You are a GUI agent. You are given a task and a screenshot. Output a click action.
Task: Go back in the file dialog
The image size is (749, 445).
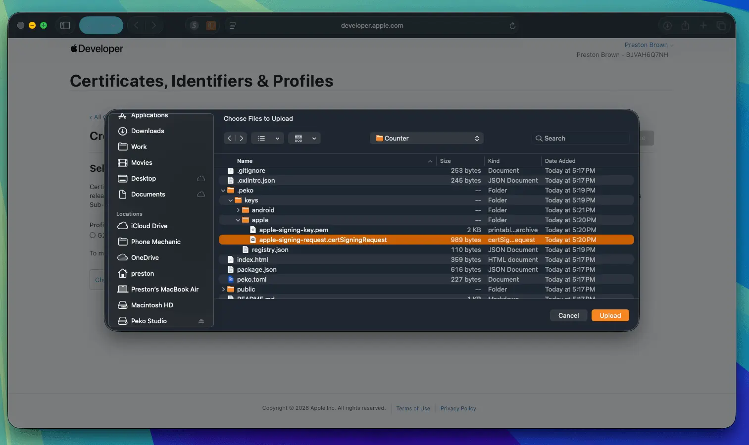pos(229,139)
